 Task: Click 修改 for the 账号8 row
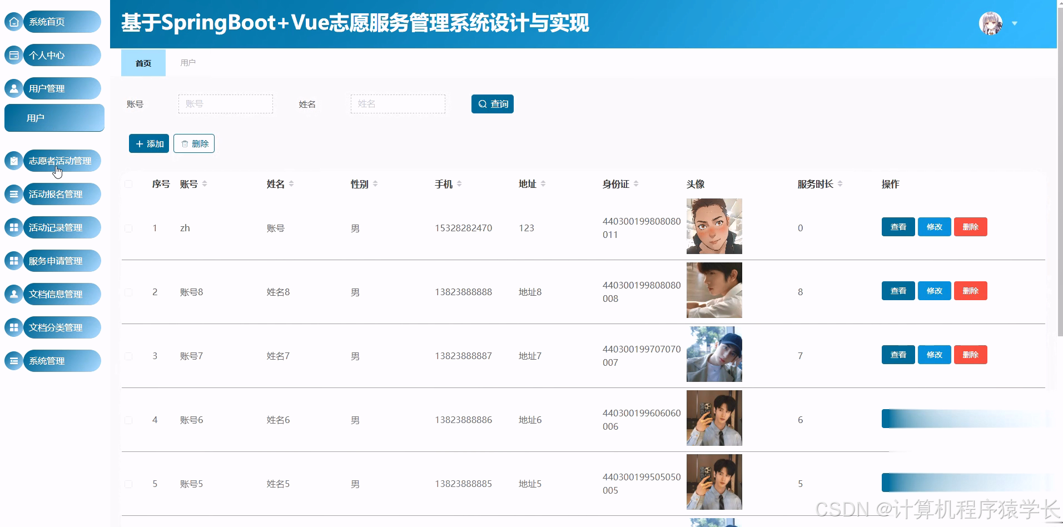pos(935,291)
